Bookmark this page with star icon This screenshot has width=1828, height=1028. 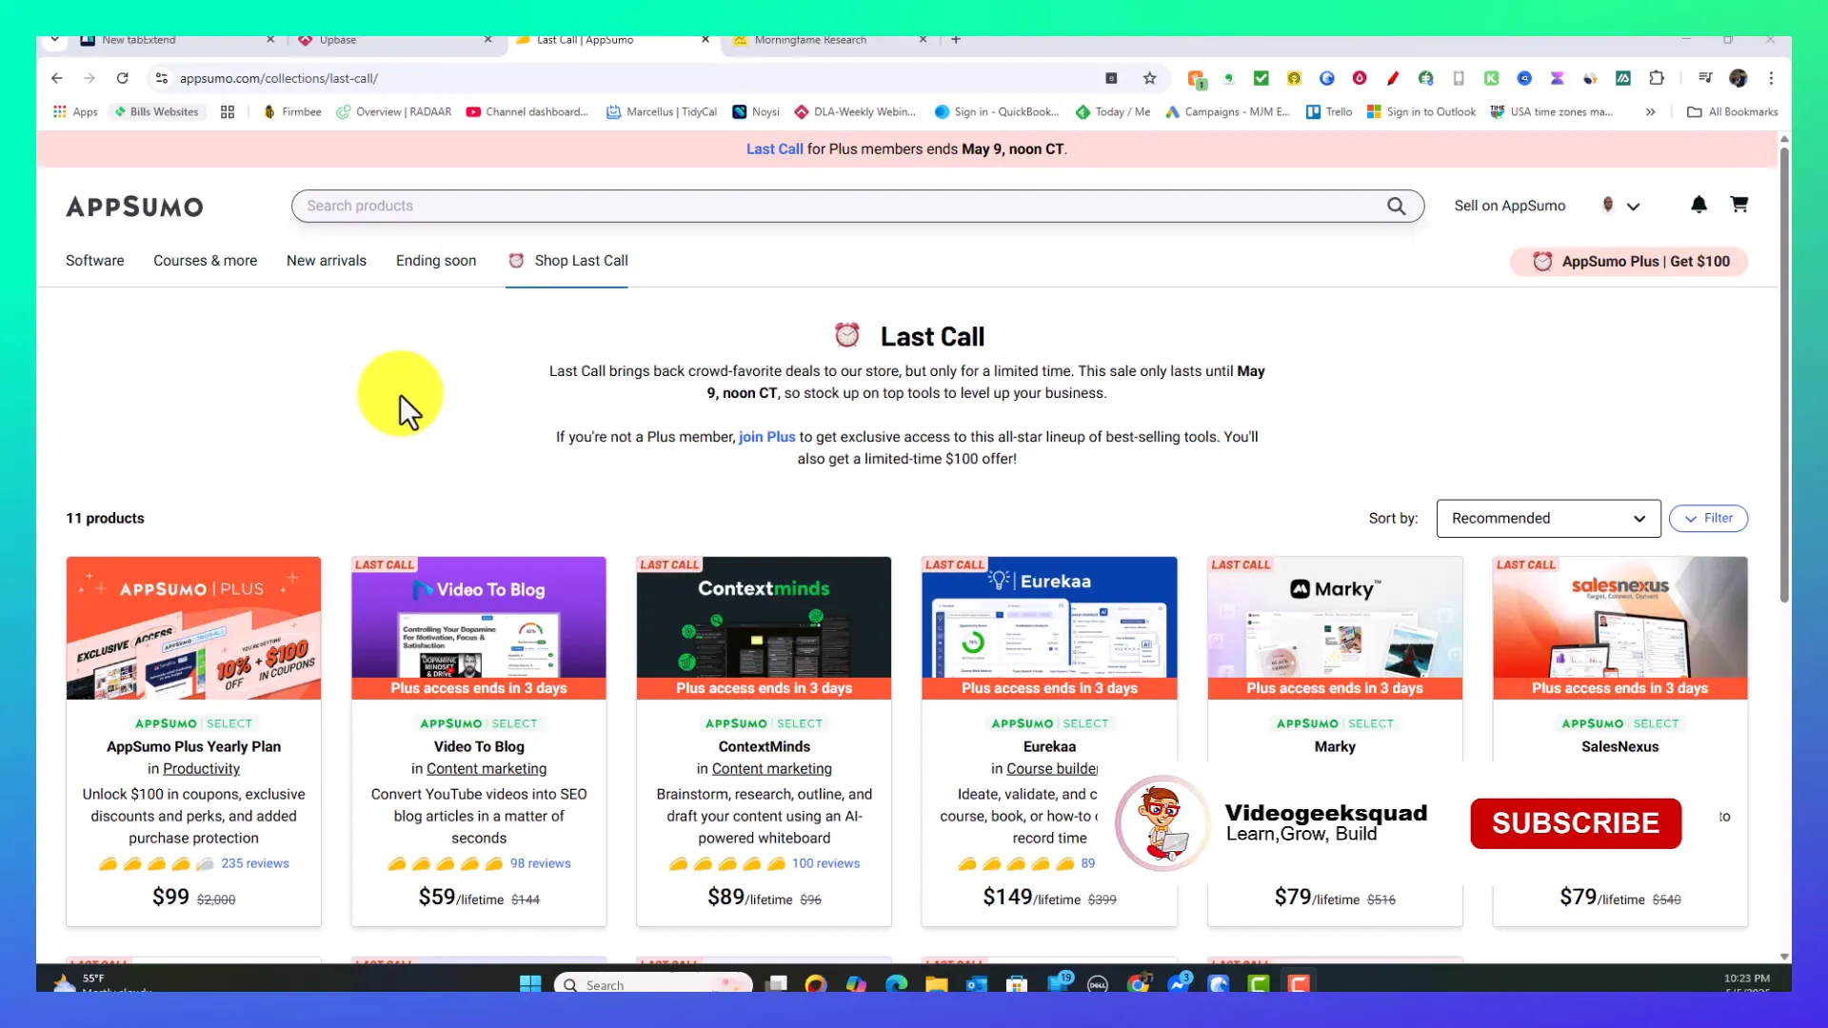[x=1149, y=78]
